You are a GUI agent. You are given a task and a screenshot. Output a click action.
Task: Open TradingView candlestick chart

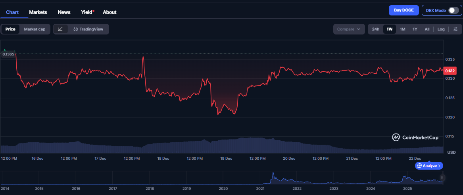coord(88,29)
